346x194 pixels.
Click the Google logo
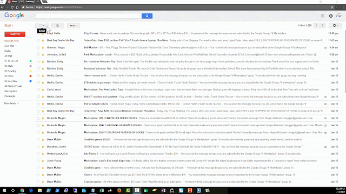[14, 16]
